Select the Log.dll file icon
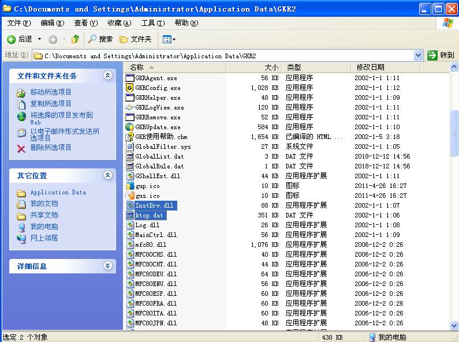The image size is (459, 342). [x=129, y=225]
